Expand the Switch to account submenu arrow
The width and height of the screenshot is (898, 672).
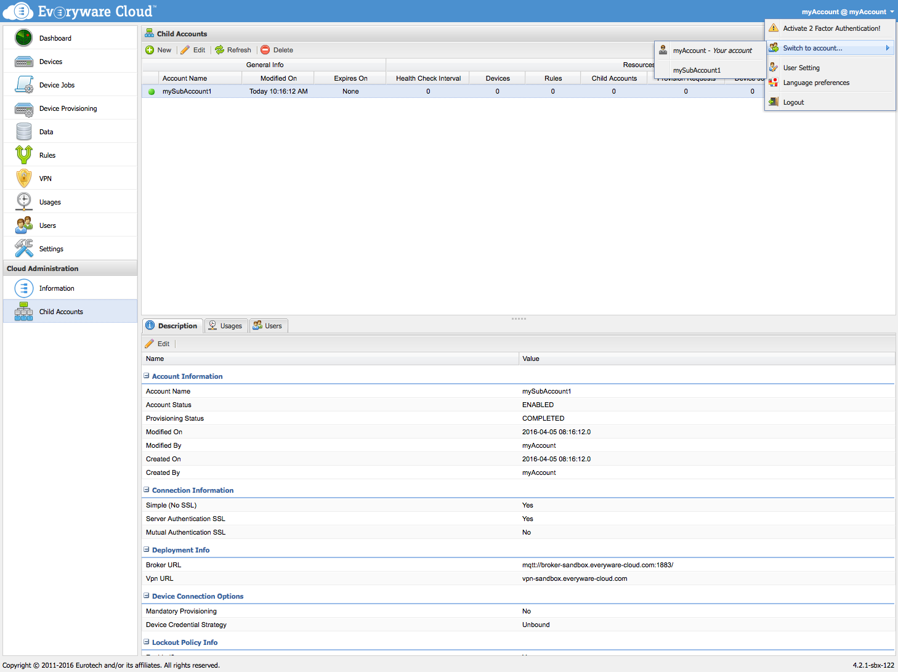point(888,48)
